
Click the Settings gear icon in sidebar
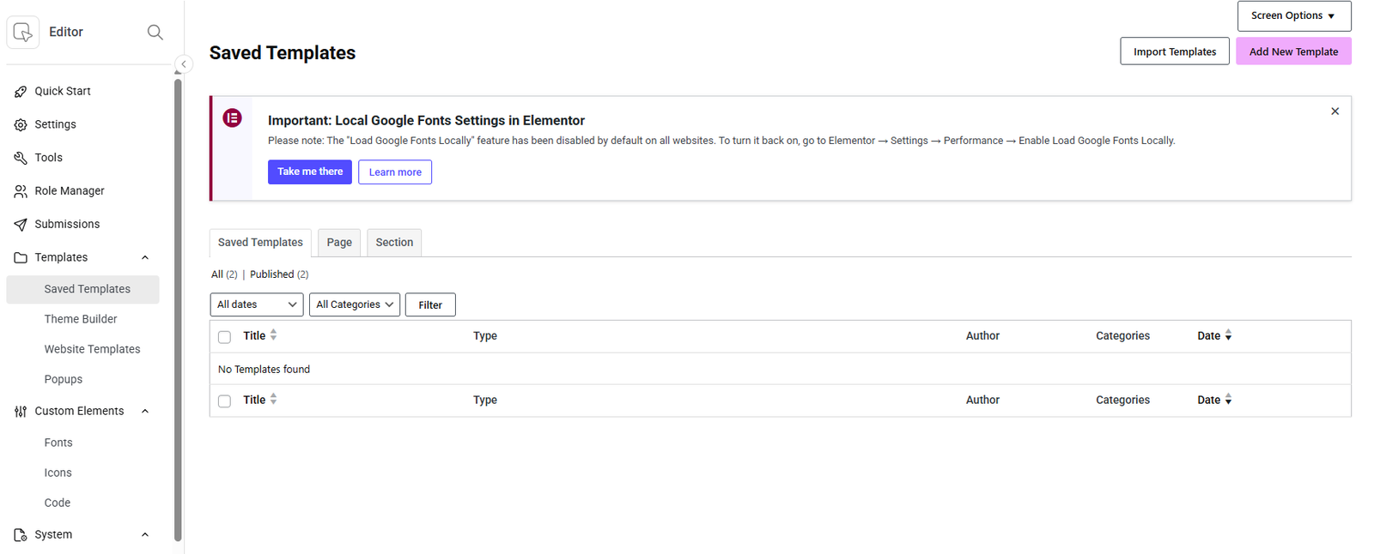pyautogui.click(x=21, y=125)
